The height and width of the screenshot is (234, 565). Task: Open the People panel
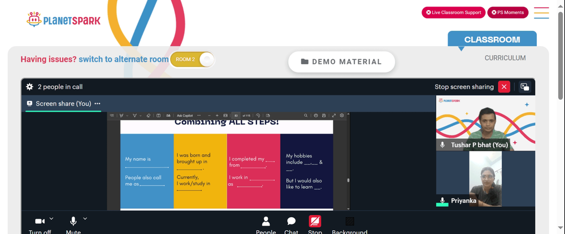tap(266, 225)
